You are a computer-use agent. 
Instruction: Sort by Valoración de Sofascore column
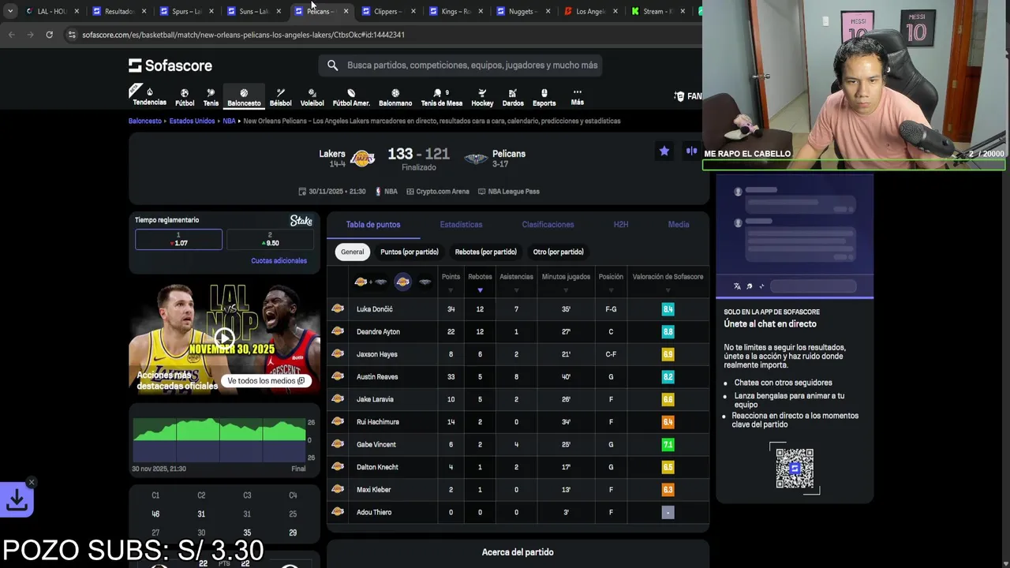tap(668, 282)
